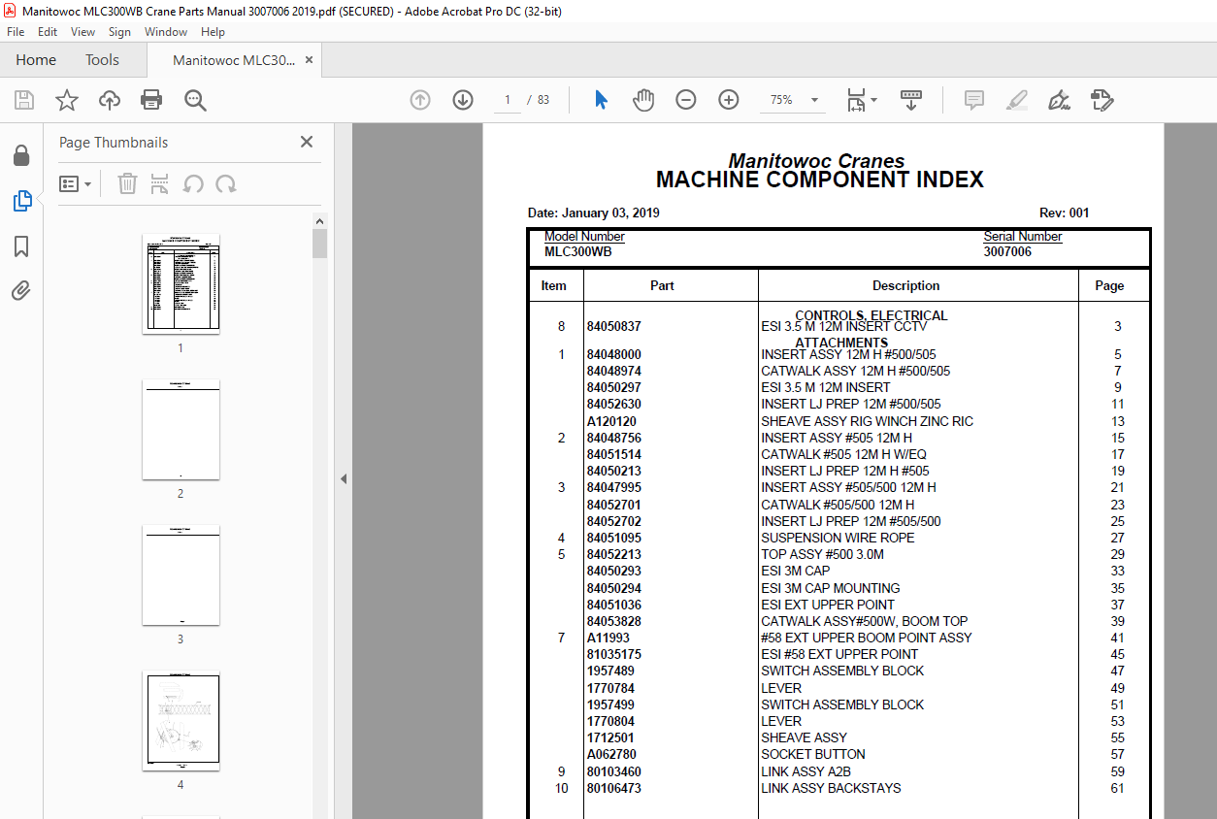Image resolution: width=1217 pixels, height=819 pixels.
Task: Click description SUSPENSION WIRE ROPE
Action: pyautogui.click(x=838, y=538)
